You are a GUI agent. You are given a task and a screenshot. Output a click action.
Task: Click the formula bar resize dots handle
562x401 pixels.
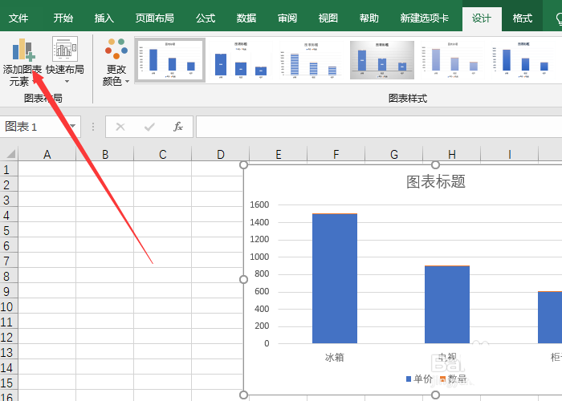click(x=93, y=127)
